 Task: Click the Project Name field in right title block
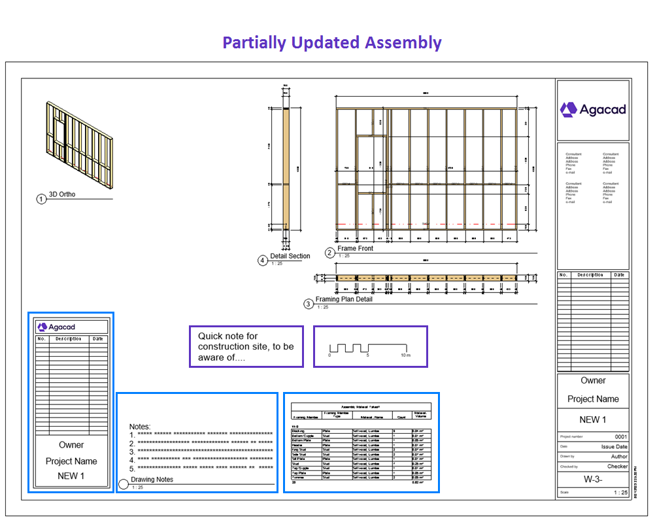(x=593, y=399)
